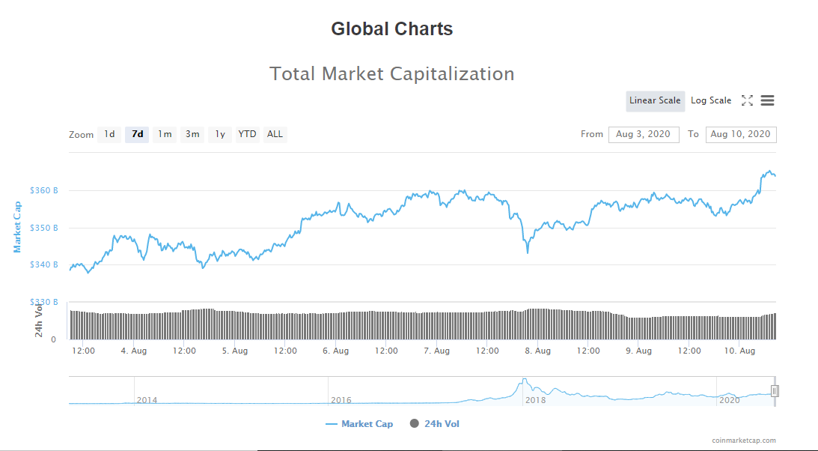Viewport: 818px width, 451px height.
Task: Choose 1m zoom range
Action: tap(165, 134)
